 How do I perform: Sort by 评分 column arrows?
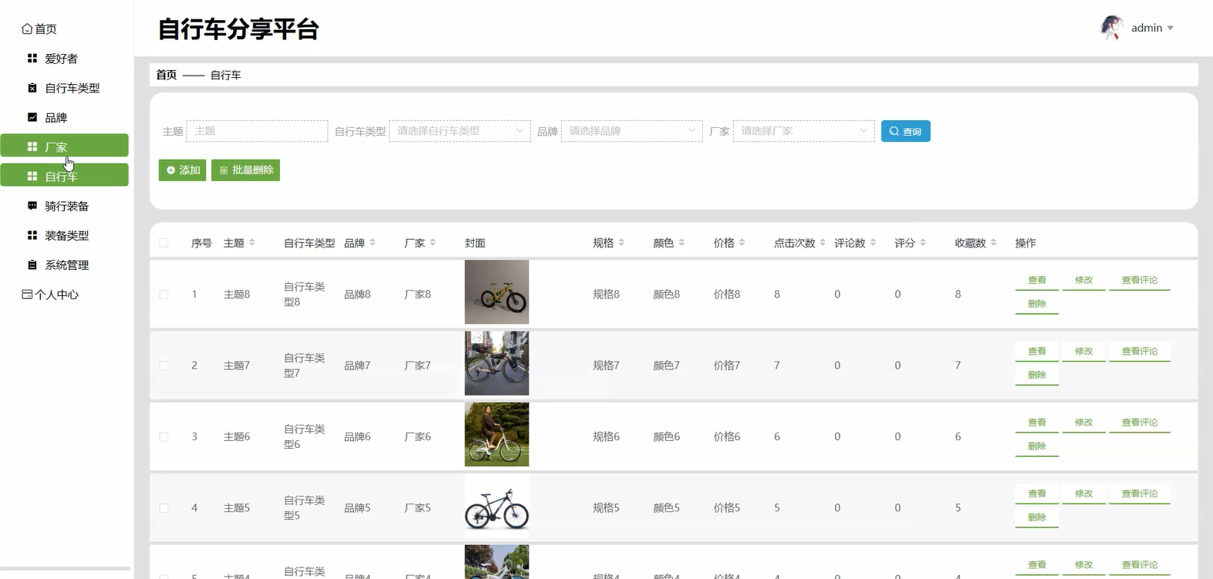coord(923,243)
